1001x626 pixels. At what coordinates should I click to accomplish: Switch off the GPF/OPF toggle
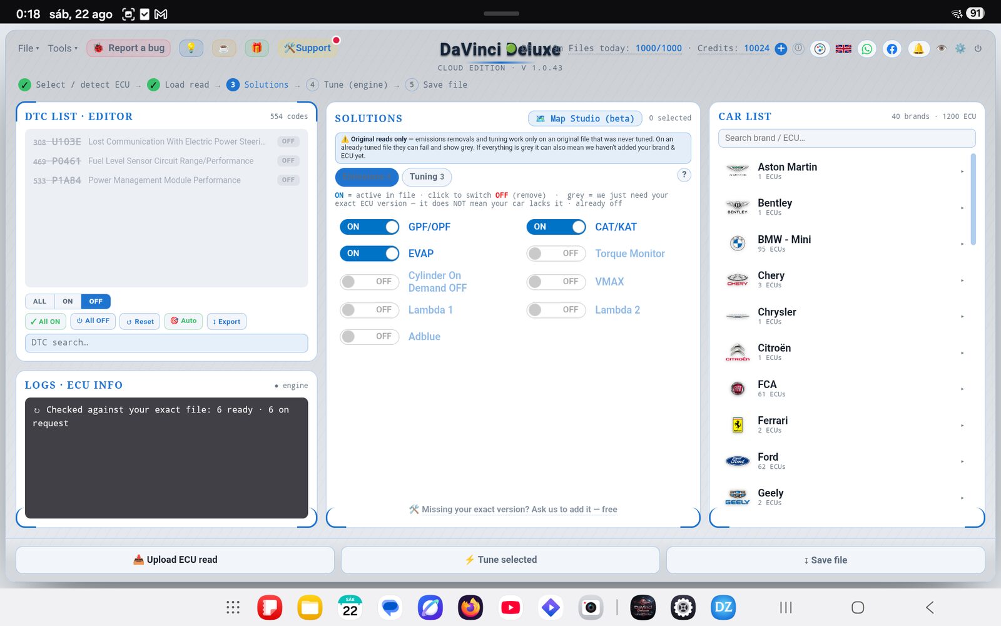pos(370,227)
